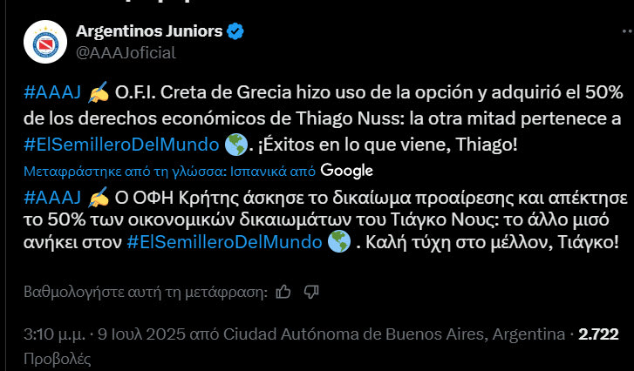Rate the translation with thumbs up
The height and width of the screenshot is (371, 634).
[283, 290]
